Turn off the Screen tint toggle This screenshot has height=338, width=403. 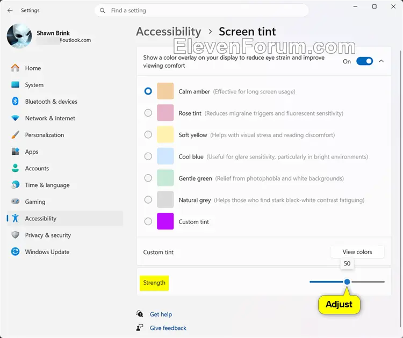364,61
